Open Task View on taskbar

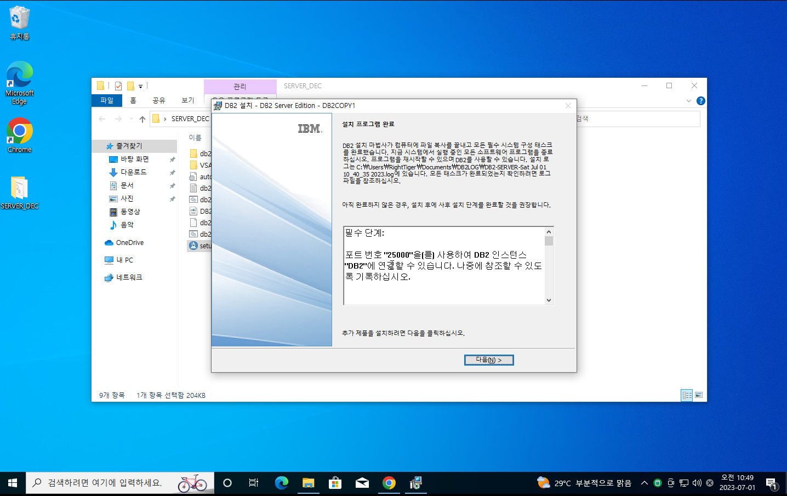click(254, 483)
